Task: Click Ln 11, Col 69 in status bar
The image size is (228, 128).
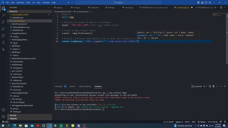Action: pos(169,122)
